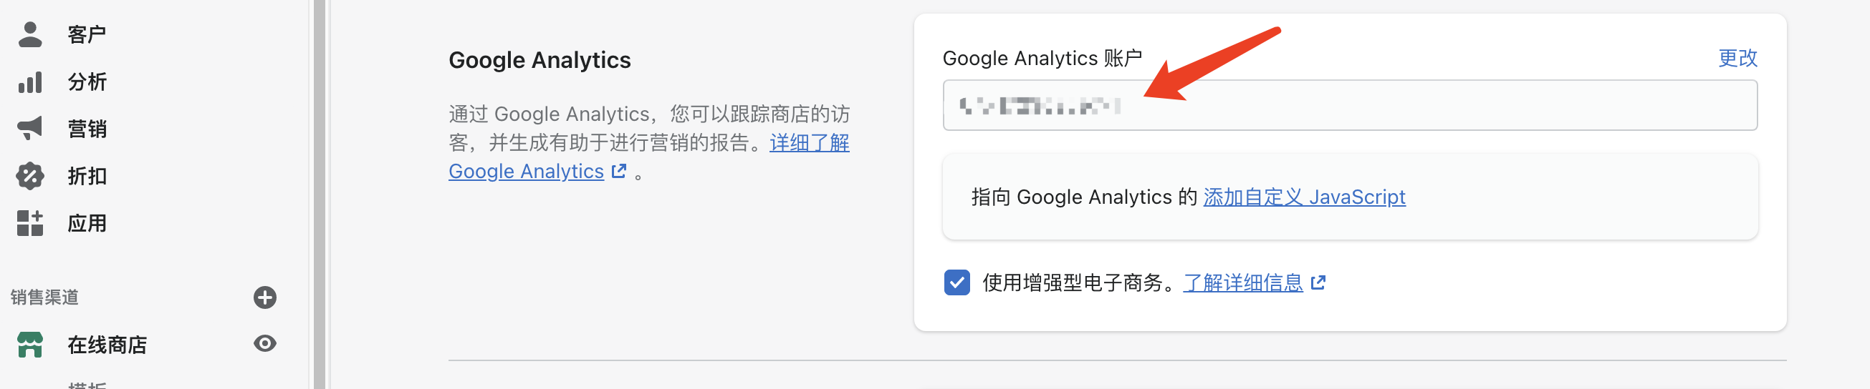
Task: Open 应用 sidebar item
Action: click(x=87, y=223)
